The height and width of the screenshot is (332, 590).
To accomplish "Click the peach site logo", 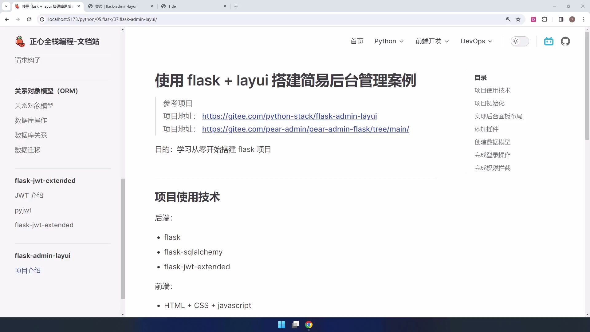I will [x=20, y=41].
